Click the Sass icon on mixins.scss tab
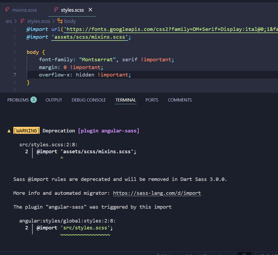This screenshot has height=255, width=278. pyautogui.click(x=7, y=10)
